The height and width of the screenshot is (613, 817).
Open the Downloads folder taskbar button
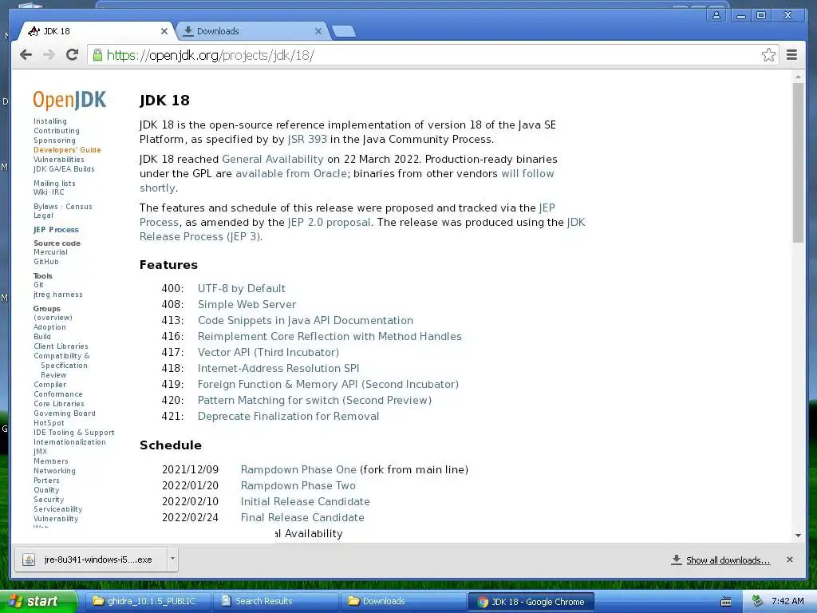(x=403, y=602)
